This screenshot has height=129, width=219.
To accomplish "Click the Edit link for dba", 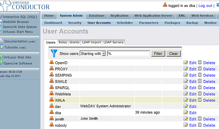I will pos(193,113).
